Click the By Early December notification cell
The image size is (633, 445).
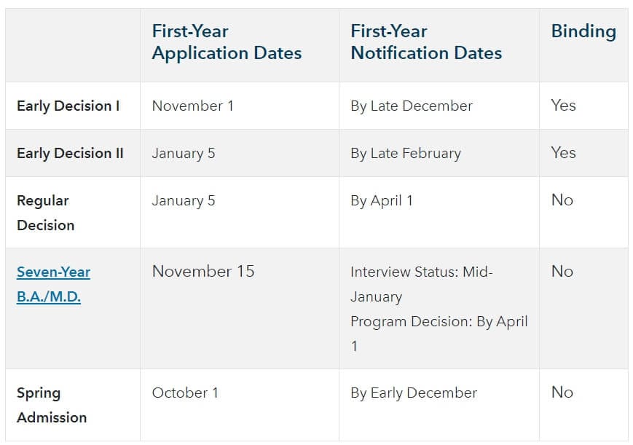coord(414,393)
